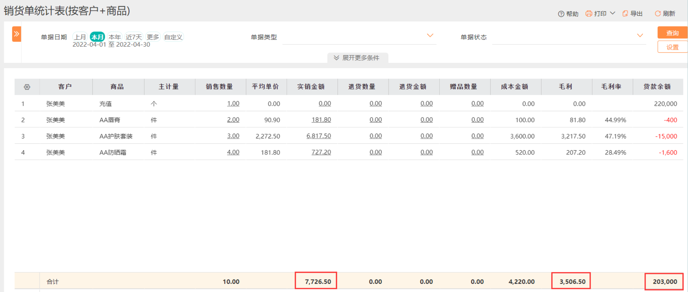The image size is (688, 292).
Task: Open the 6,817.50 sales amount link
Action: (x=318, y=136)
